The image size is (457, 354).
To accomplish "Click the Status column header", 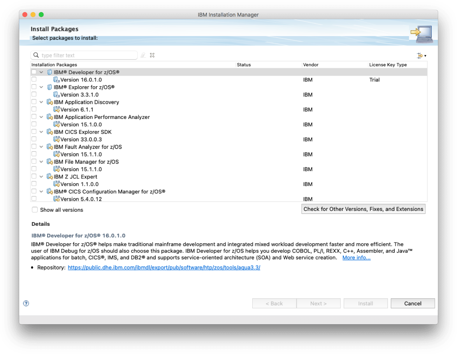I will pyautogui.click(x=269, y=65).
